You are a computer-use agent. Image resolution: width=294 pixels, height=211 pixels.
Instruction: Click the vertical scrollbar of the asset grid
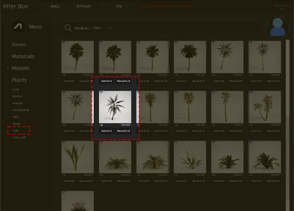(x=288, y=125)
